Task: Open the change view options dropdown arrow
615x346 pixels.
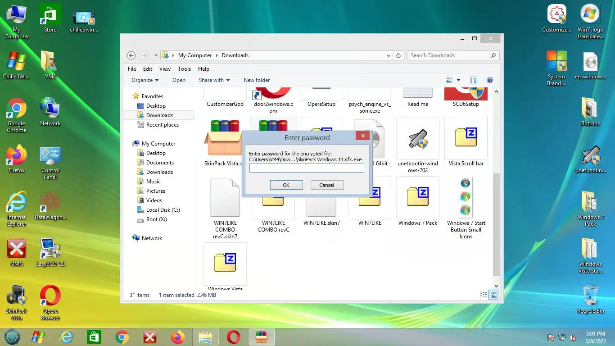Action: pos(458,80)
